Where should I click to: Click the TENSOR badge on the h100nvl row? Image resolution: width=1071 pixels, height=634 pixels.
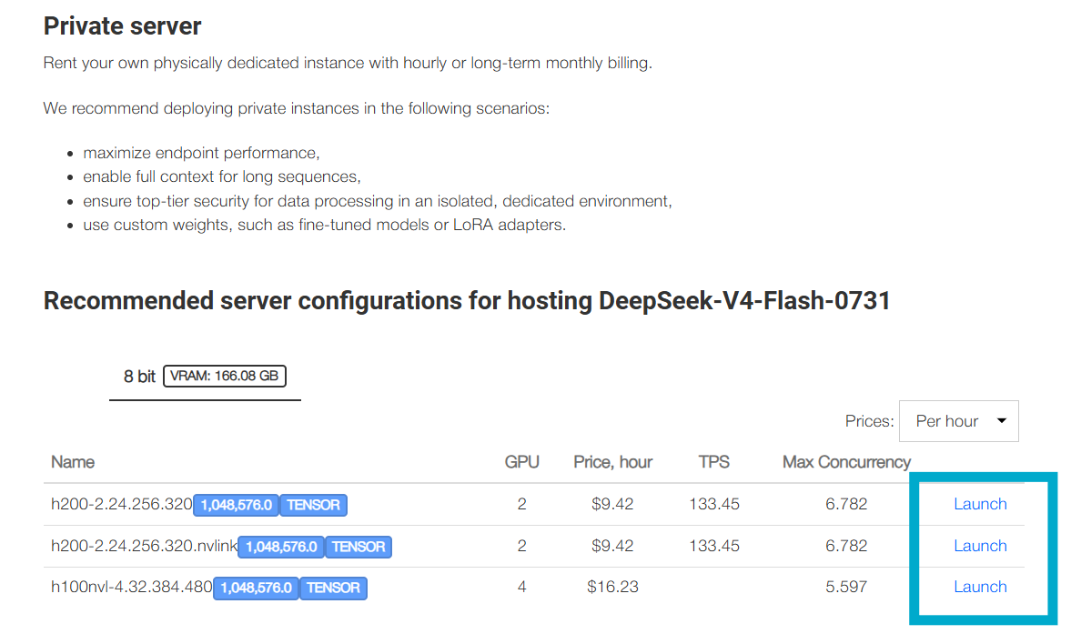[333, 589]
